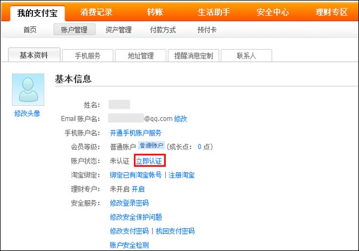Viewport: 359px width, 251px height.
Task: Click the 未开启 status text
Action: pos(120,189)
